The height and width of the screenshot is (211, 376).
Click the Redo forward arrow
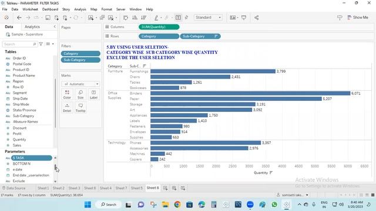coord(28,18)
